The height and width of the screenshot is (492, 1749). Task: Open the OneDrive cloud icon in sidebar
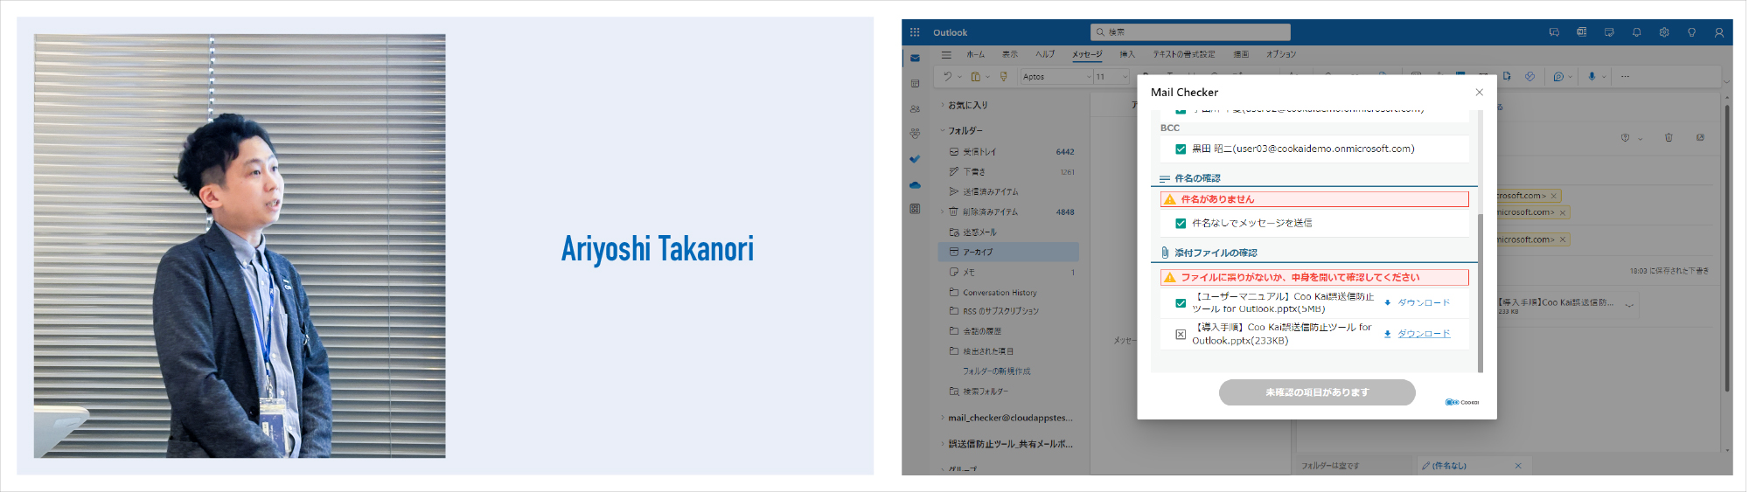click(x=915, y=184)
